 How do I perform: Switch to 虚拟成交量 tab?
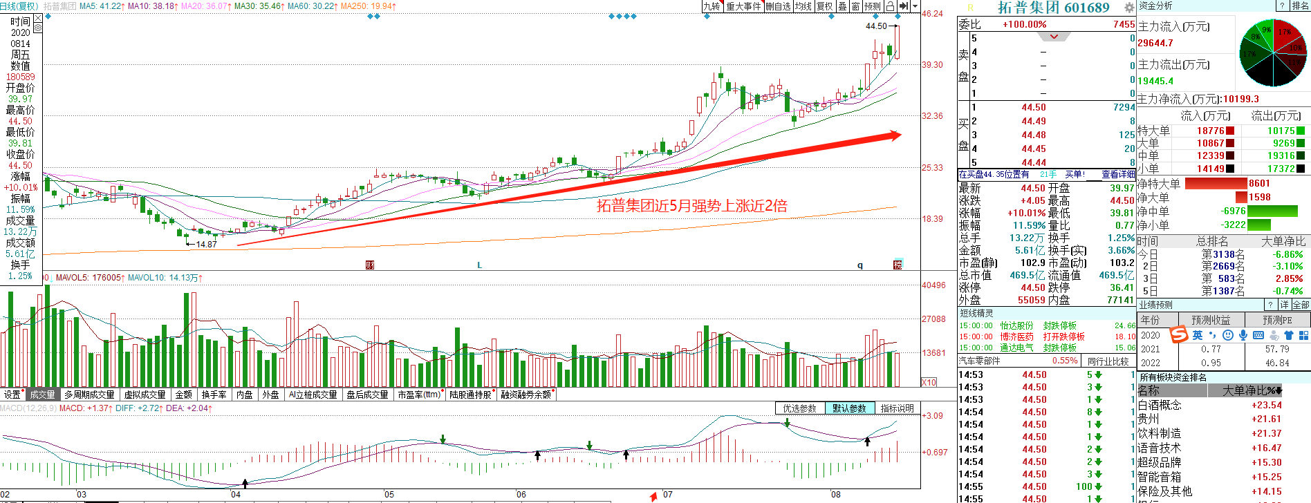(145, 395)
